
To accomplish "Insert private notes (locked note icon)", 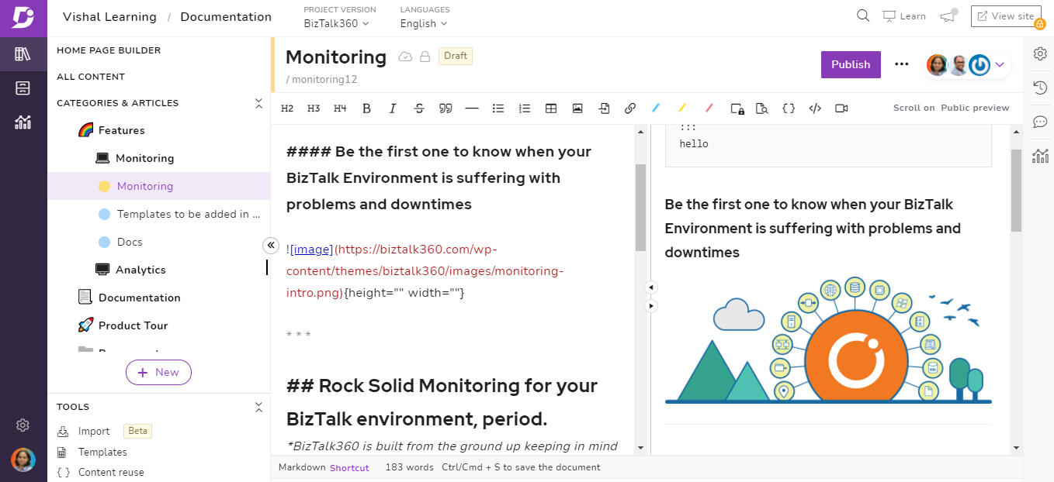I will pos(737,108).
